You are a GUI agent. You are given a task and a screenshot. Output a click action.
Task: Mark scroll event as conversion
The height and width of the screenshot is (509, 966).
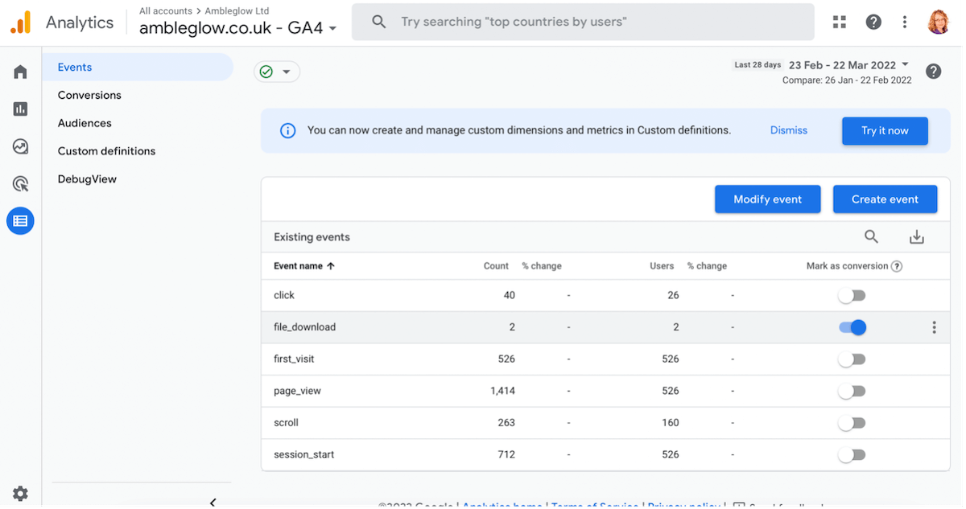(x=852, y=423)
